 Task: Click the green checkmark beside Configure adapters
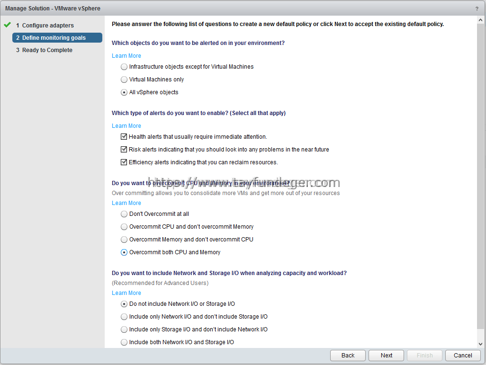point(8,25)
